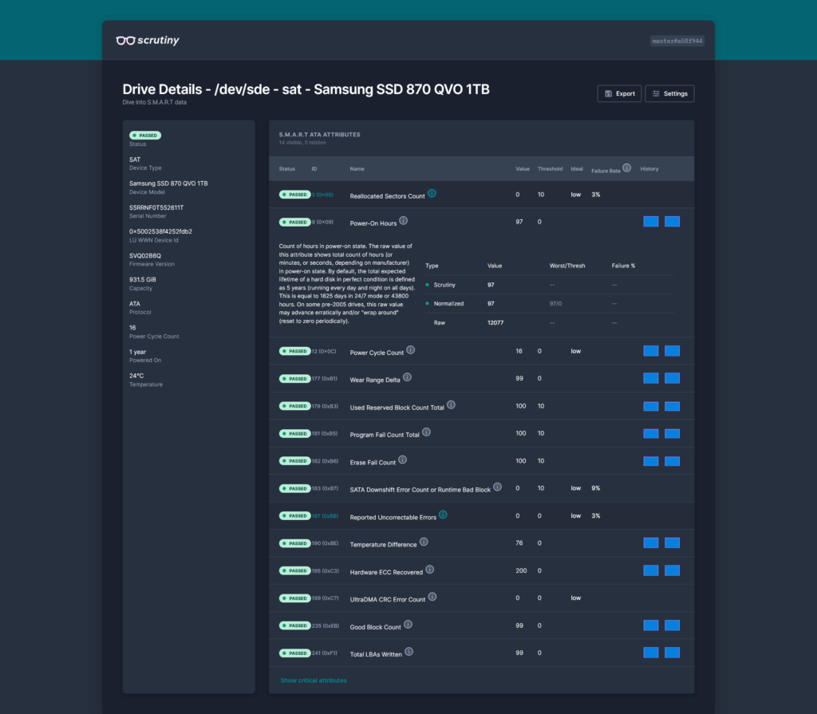817x714 pixels.
Task: Expand the Total LBAs Written row
Action: [481, 653]
